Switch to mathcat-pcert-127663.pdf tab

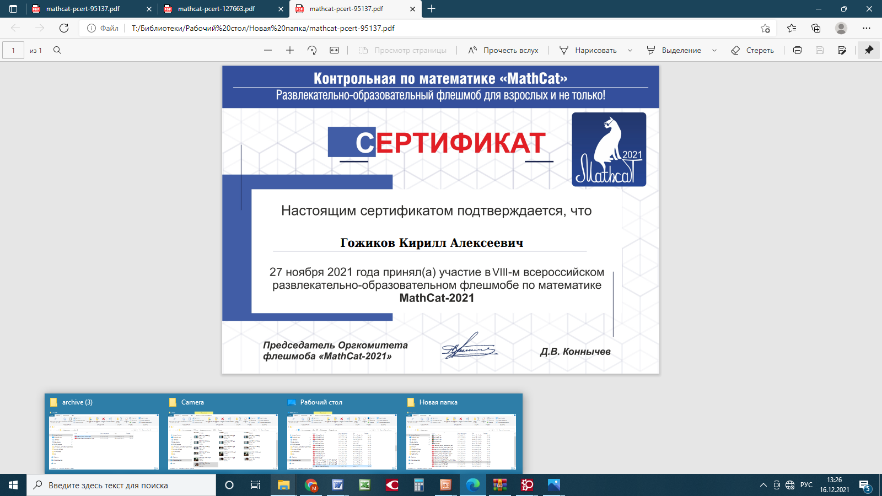[216, 9]
